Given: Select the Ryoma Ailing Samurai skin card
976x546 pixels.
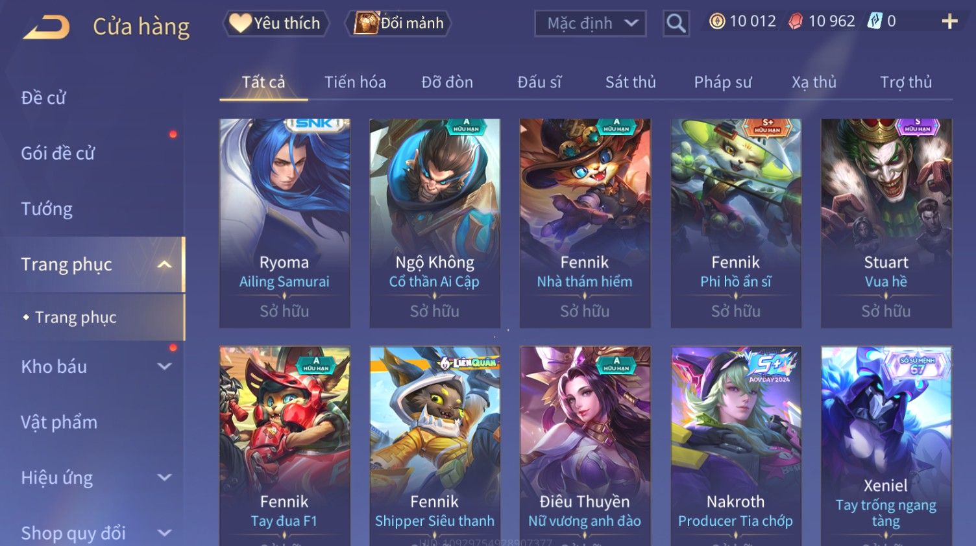Looking at the screenshot, I should pyautogui.click(x=284, y=223).
